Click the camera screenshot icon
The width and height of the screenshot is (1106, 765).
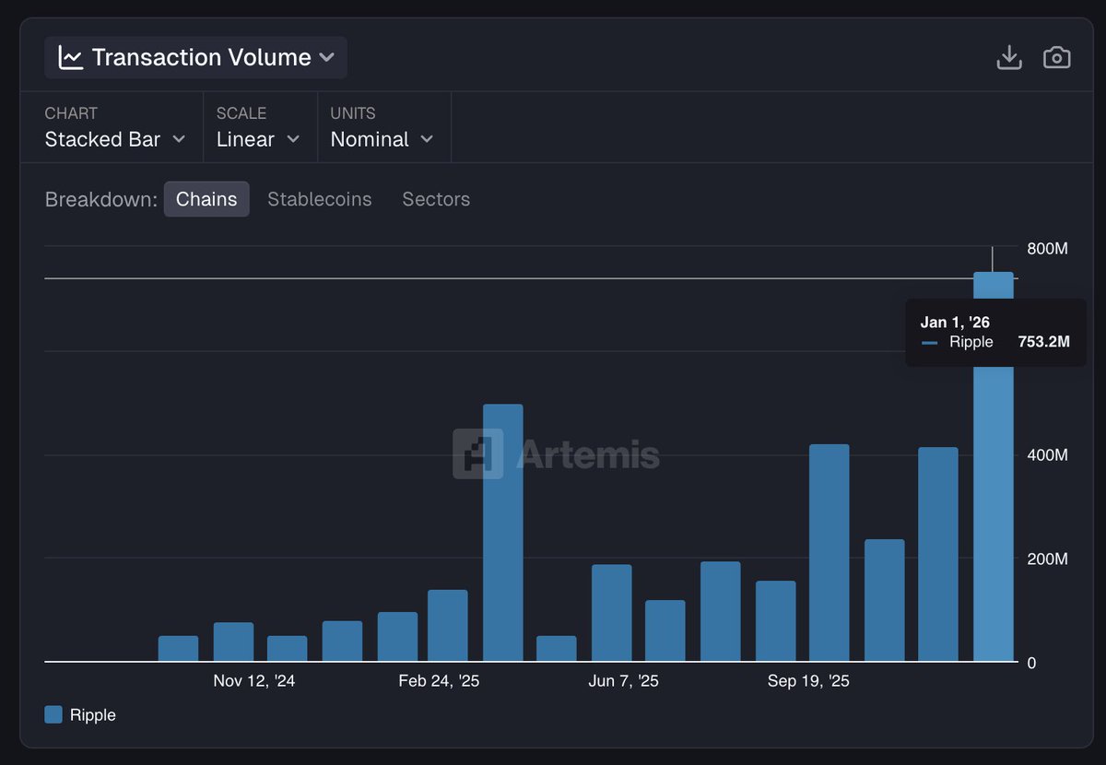[1056, 57]
